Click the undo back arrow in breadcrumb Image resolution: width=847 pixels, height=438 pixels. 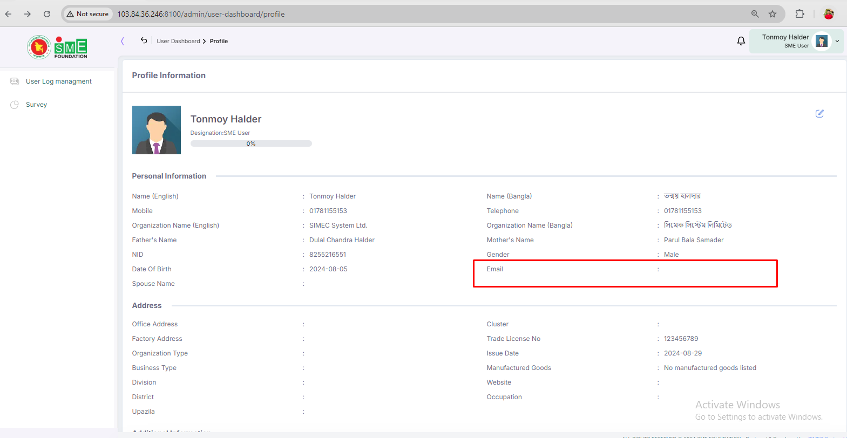144,40
